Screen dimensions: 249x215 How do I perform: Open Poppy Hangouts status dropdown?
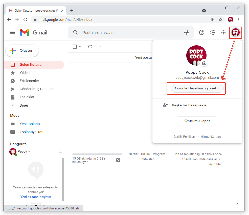(x=29, y=152)
